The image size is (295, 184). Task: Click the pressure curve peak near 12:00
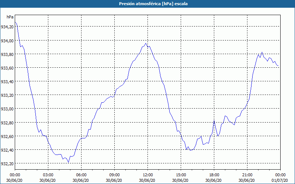(x=146, y=43)
